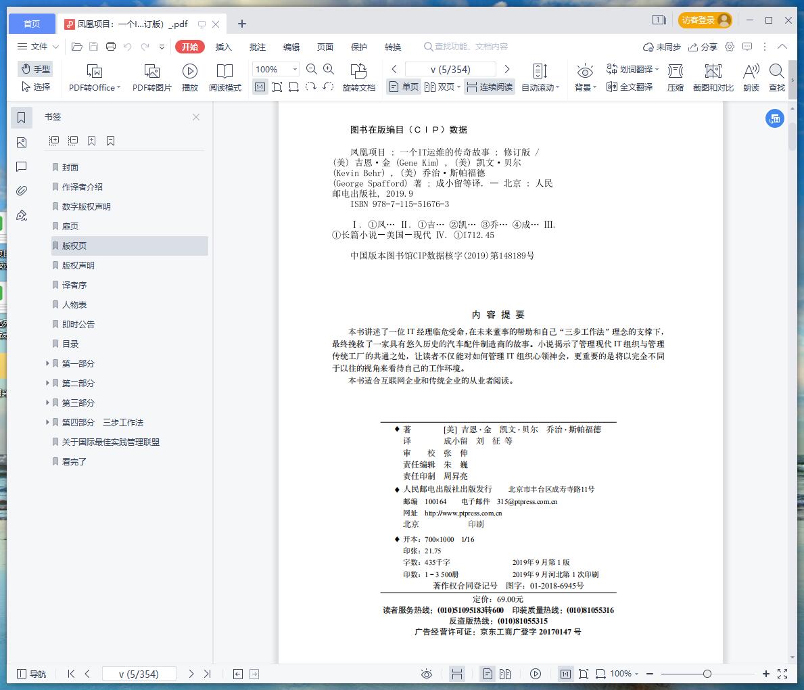Switch to the 批注 tab
The width and height of the screenshot is (804, 690).
258,47
